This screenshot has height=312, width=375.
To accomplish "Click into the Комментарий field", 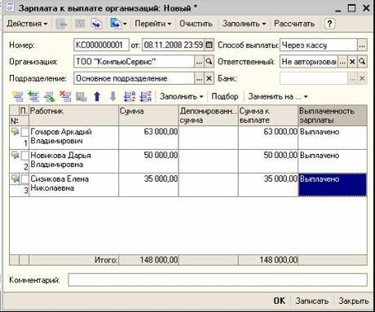I will point(218,279).
